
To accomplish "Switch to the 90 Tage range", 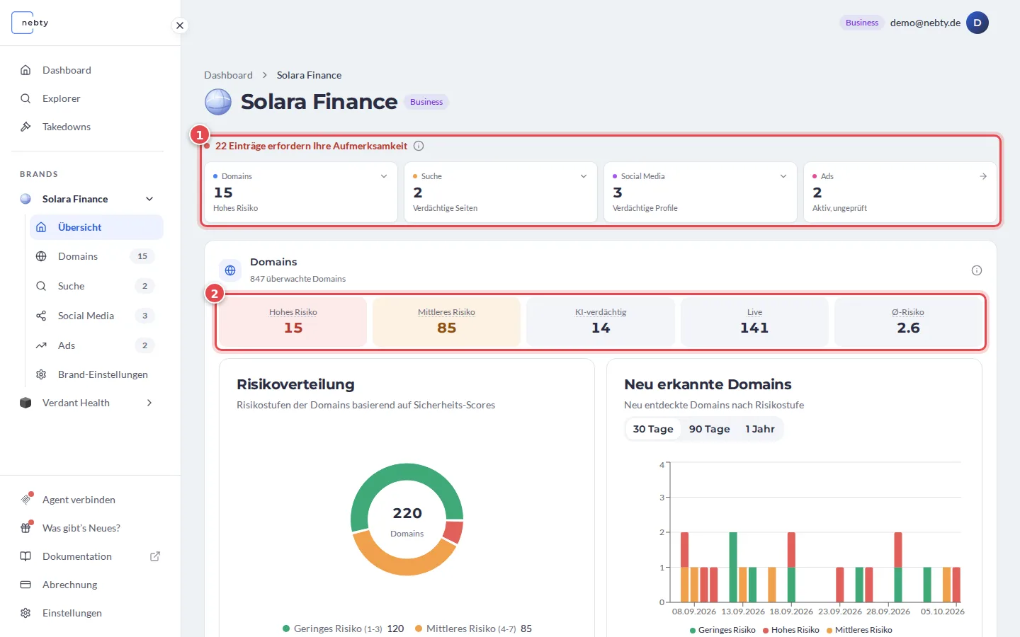I will point(710,429).
